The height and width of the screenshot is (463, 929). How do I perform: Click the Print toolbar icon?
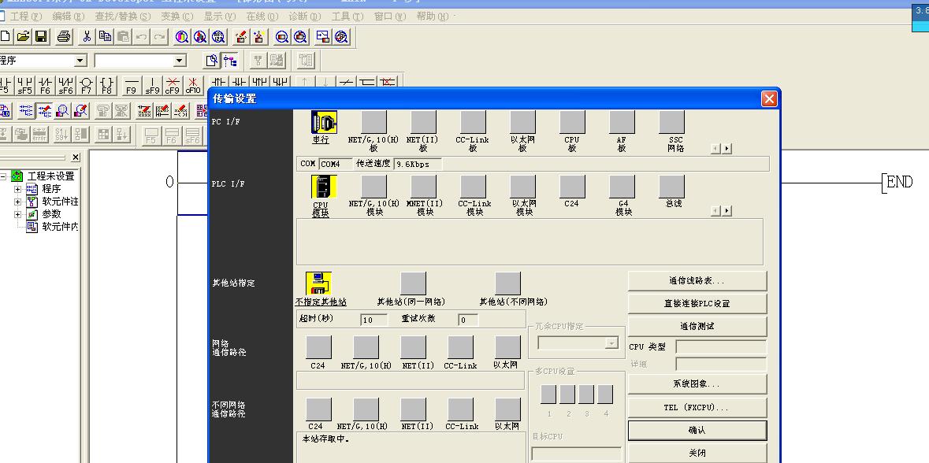click(x=64, y=36)
